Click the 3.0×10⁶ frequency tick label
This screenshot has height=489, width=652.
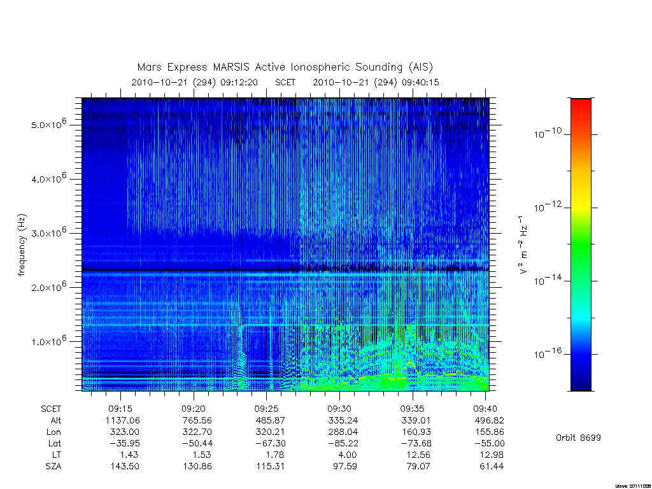pos(48,232)
